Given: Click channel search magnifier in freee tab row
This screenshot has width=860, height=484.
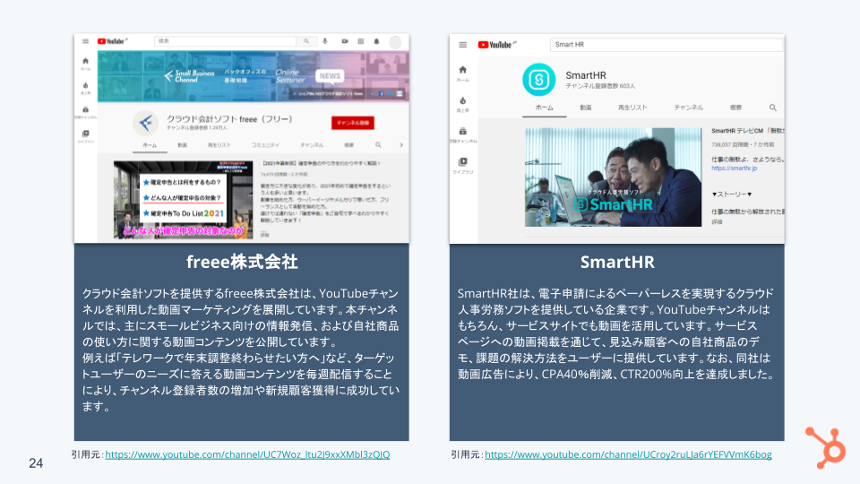Looking at the screenshot, I should pos(378,145).
